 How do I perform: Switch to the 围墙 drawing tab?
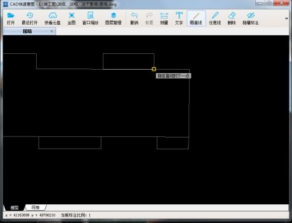[x=27, y=31]
